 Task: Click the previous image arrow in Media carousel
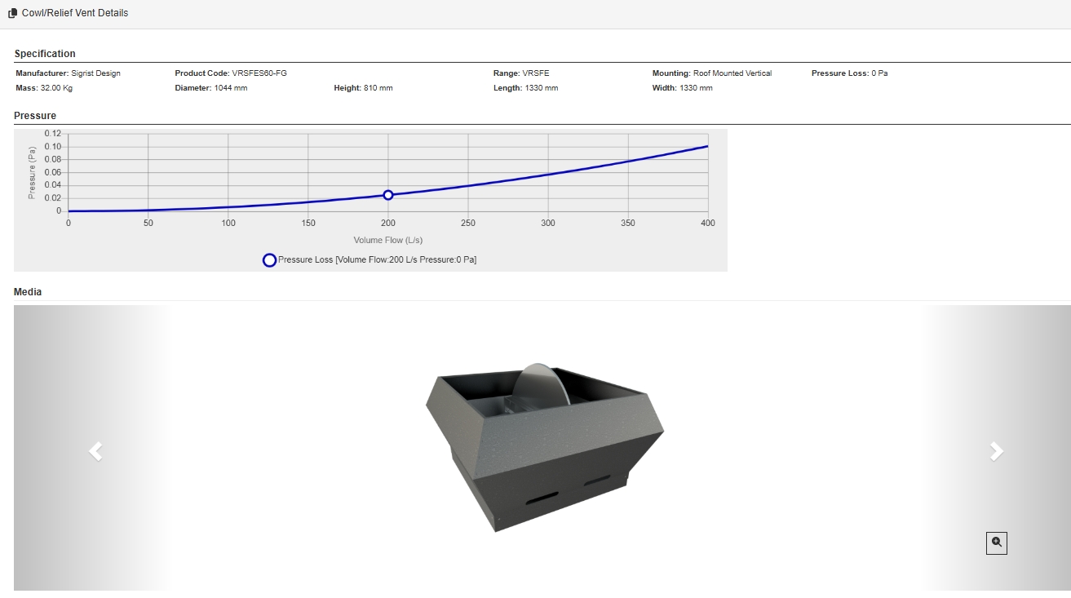coord(95,451)
